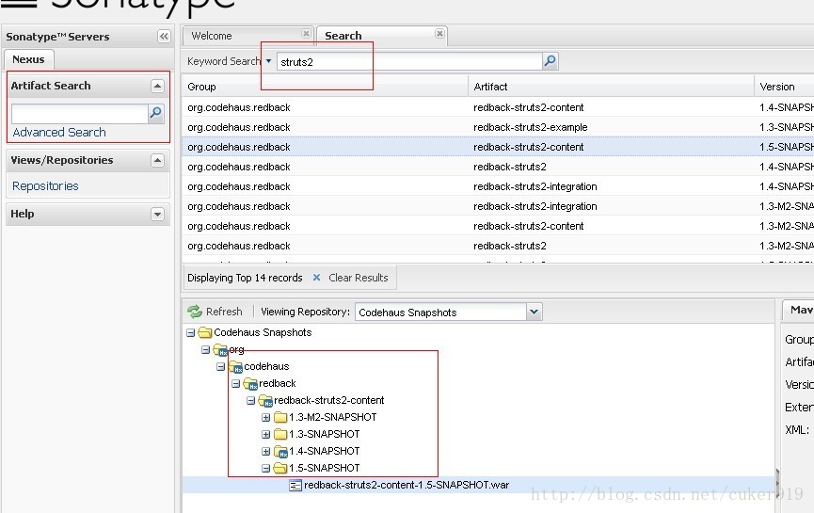The height and width of the screenshot is (513, 814).
Task: Click the struts2 keyword search field
Action: [x=409, y=62]
